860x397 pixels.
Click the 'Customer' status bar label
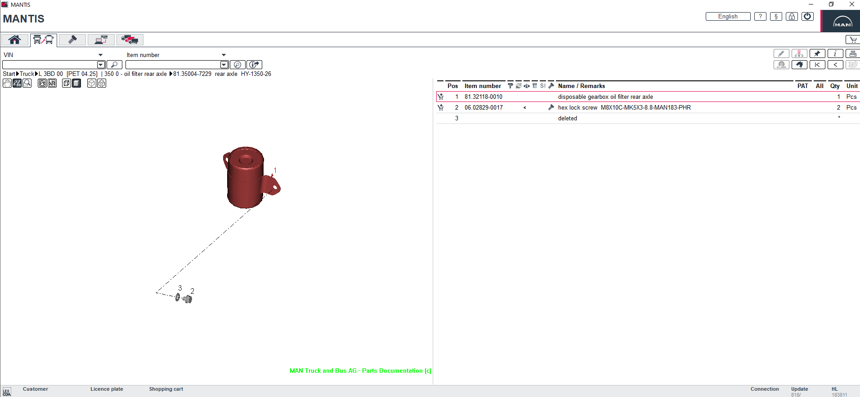36,389
